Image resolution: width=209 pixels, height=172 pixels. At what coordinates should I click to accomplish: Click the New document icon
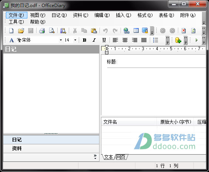click(x=11, y=31)
